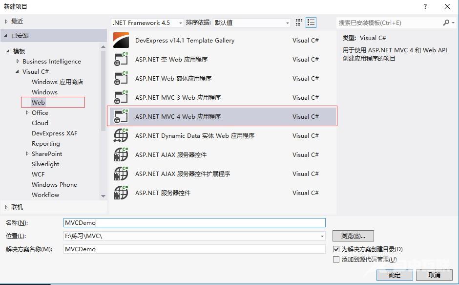Click the ASP.NET 服务器控件 icon
Screen dimensions: 459x285
[x=121, y=193]
